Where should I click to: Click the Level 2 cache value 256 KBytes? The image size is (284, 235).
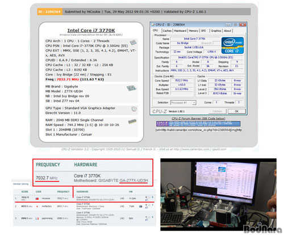tap(219, 89)
